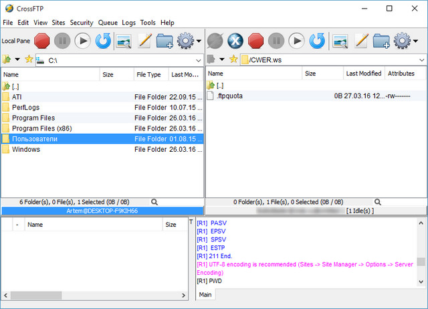Click the local pane Play button
The image size is (428, 309).
(x=83, y=41)
